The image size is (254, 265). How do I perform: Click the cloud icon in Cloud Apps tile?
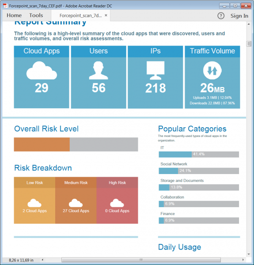pos(42,71)
